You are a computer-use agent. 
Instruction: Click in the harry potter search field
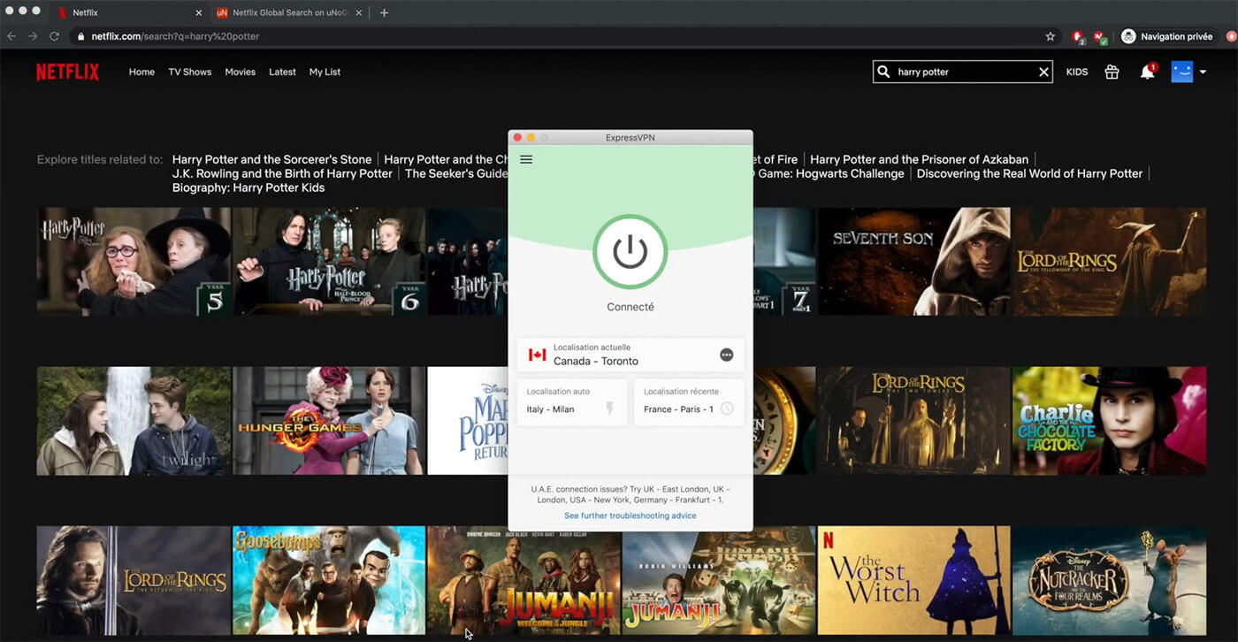962,72
